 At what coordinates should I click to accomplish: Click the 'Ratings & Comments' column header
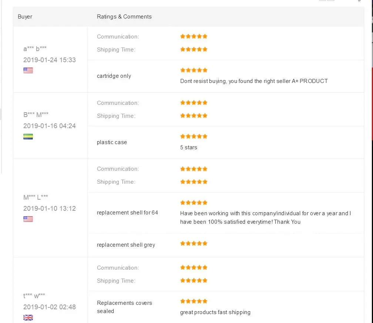124,17
